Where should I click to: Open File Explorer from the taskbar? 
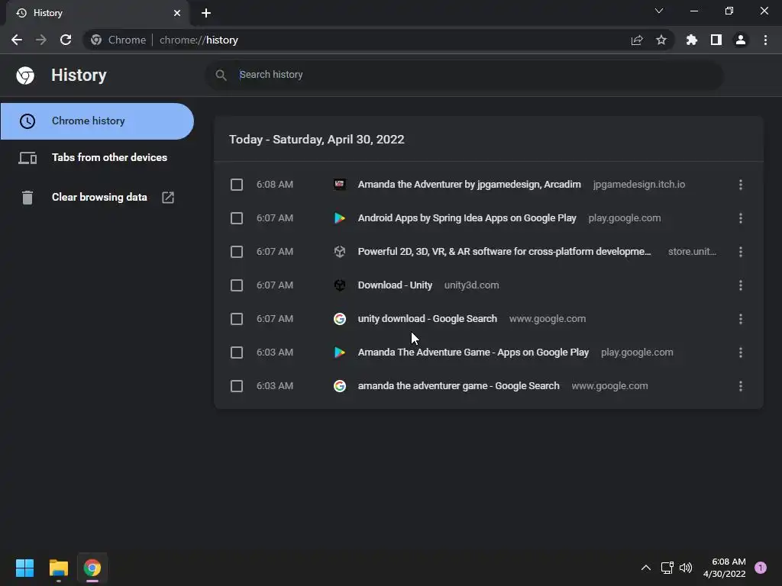58,568
